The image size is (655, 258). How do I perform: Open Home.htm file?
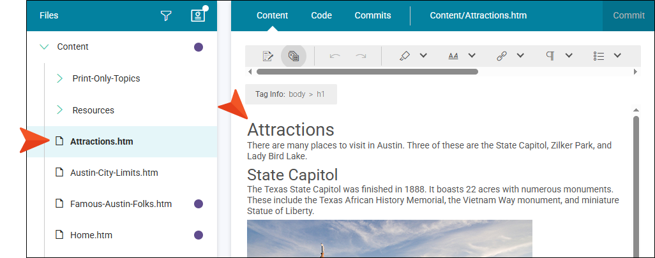(x=91, y=235)
